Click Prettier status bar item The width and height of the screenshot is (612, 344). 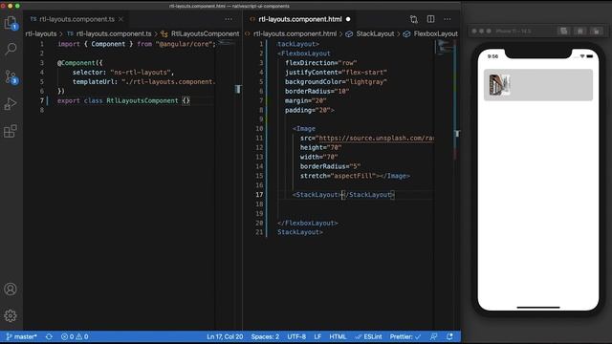tap(405, 336)
